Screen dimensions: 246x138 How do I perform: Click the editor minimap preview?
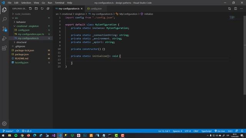point(232,17)
